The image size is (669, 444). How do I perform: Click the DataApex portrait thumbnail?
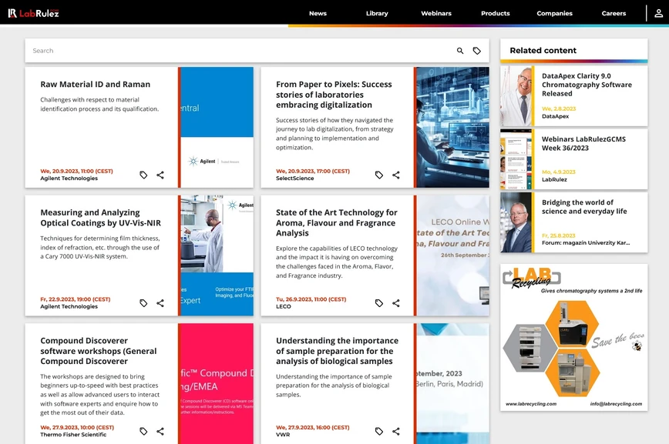click(x=516, y=96)
